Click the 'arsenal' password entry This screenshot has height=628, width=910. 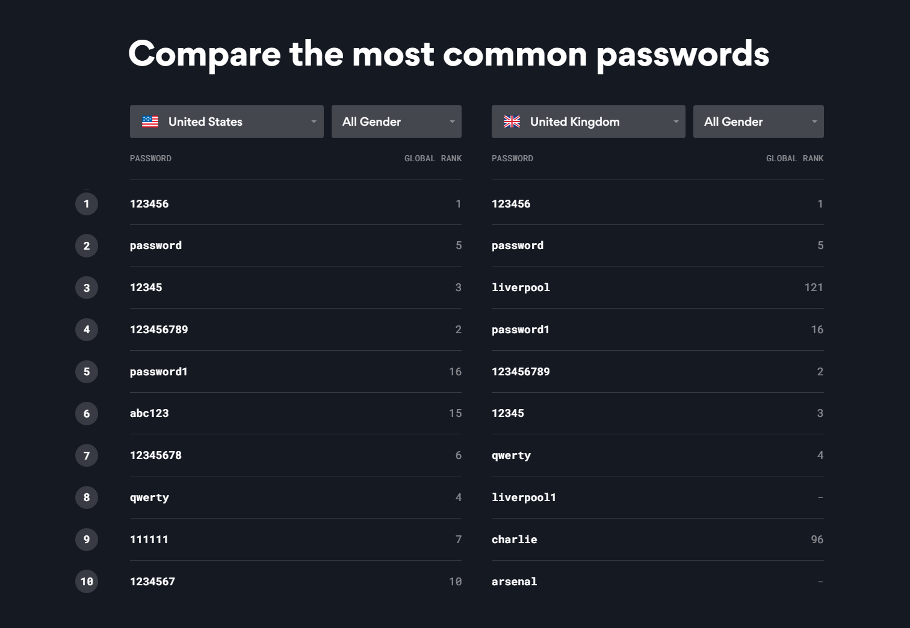[x=515, y=582]
